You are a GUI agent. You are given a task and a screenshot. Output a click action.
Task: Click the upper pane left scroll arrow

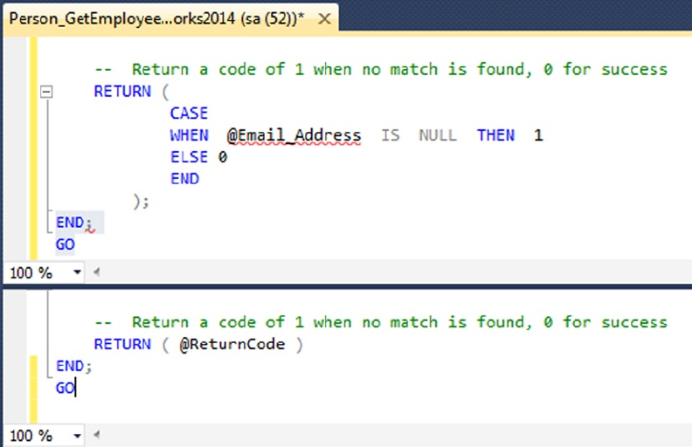pos(96,272)
